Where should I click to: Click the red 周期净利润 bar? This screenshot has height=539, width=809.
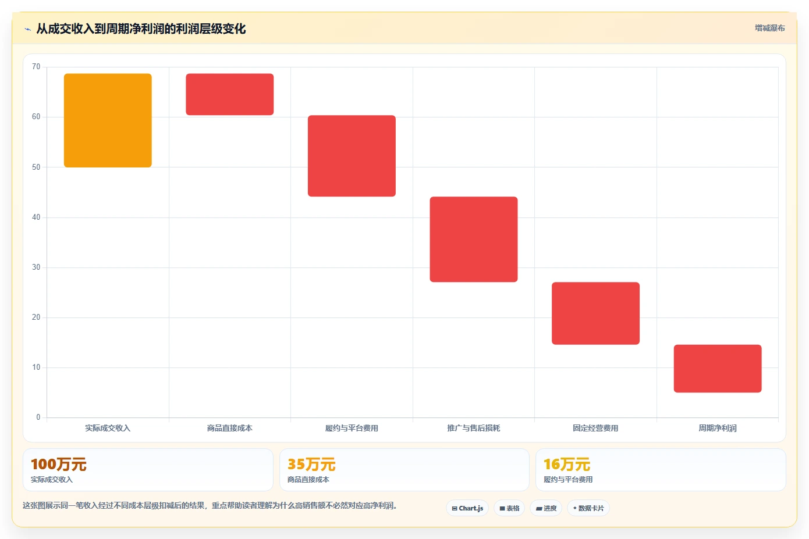[x=718, y=369]
